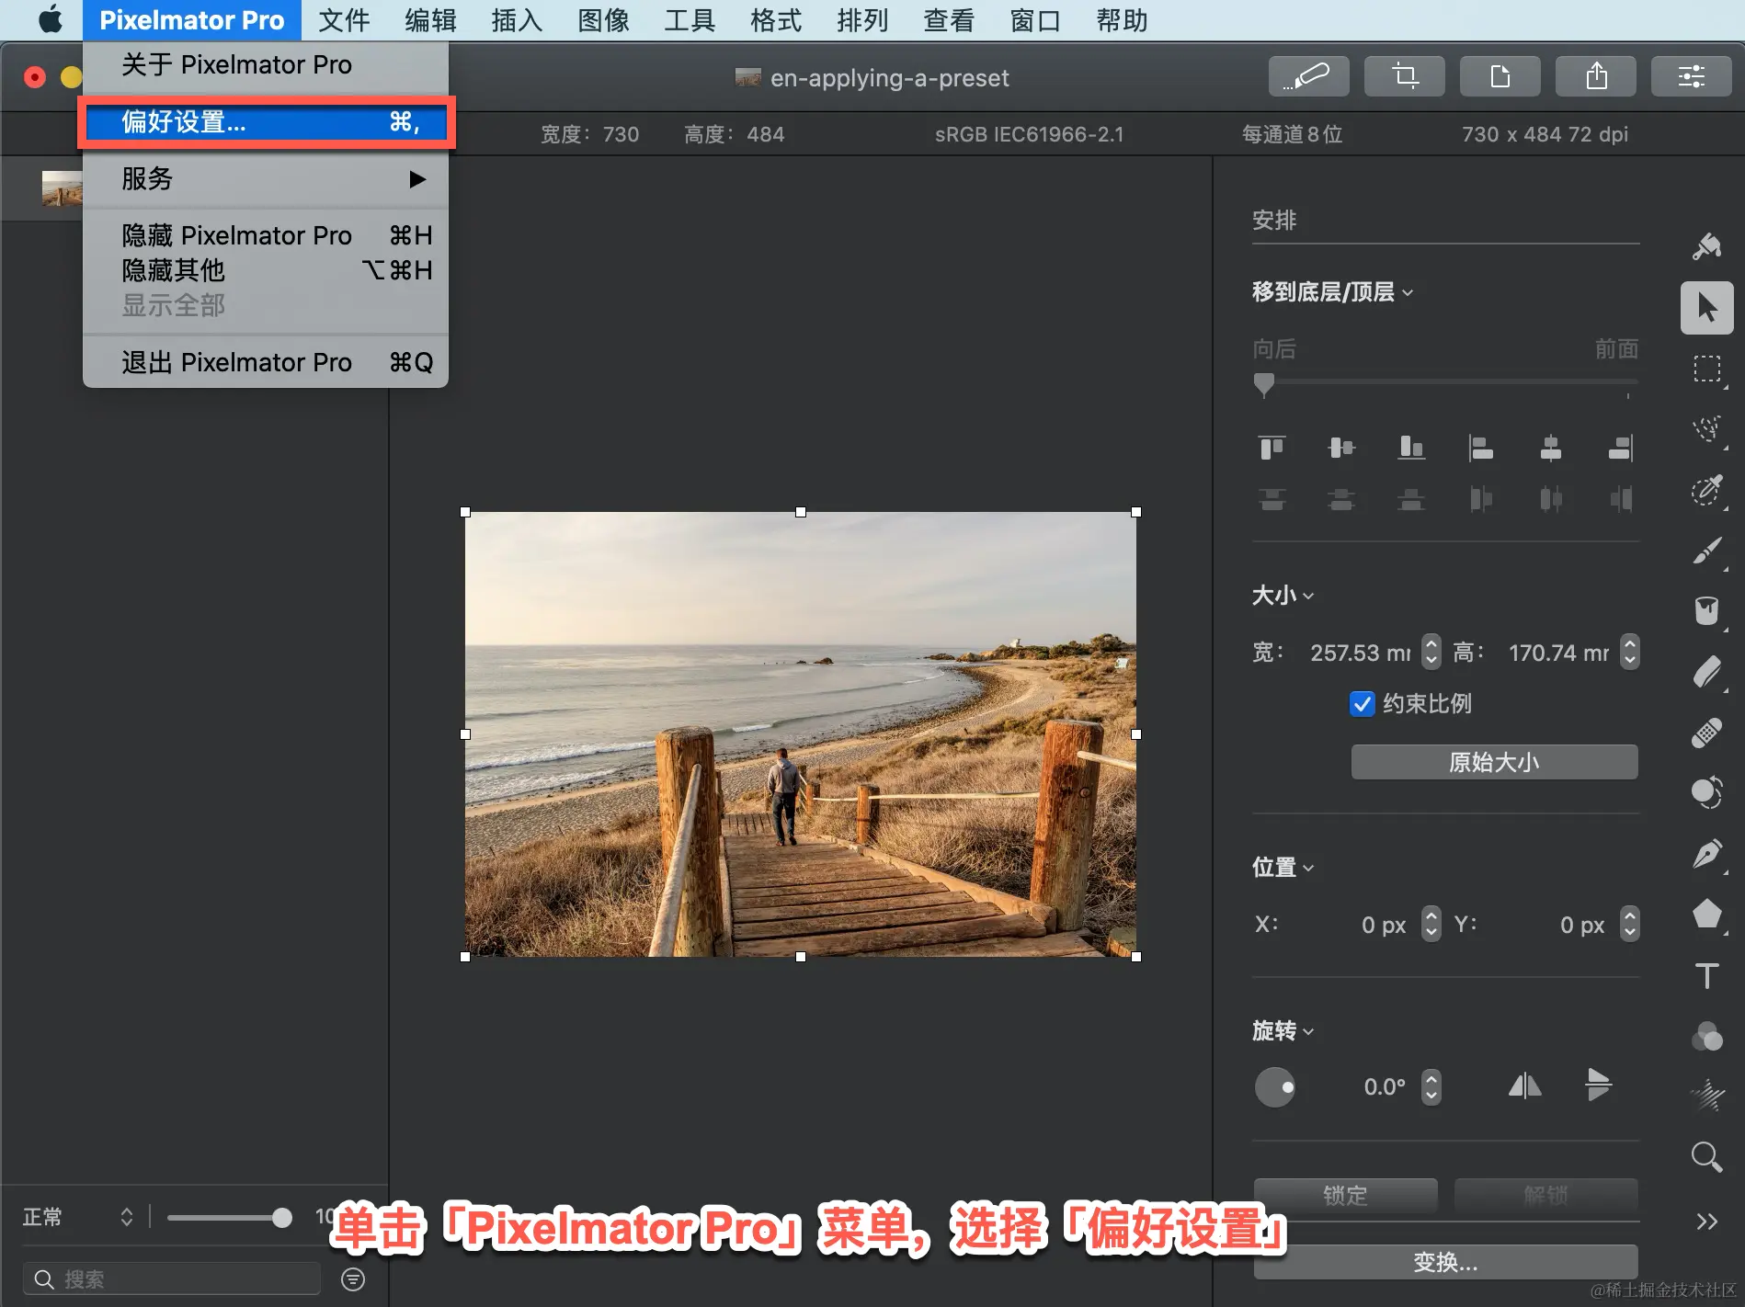Open the 编辑 menu
Image resolution: width=1745 pixels, height=1307 pixels.
pos(430,20)
